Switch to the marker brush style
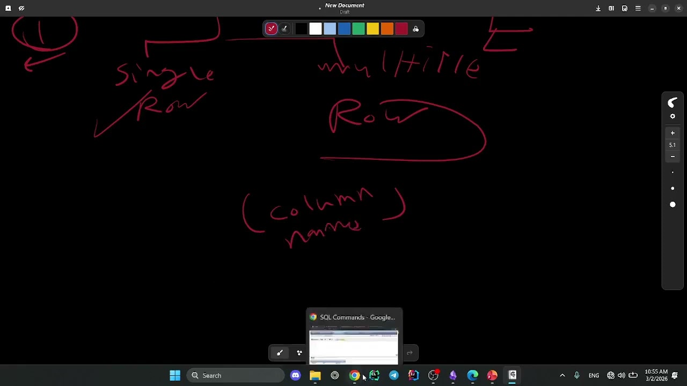The height and width of the screenshot is (386, 687). pyautogui.click(x=284, y=29)
